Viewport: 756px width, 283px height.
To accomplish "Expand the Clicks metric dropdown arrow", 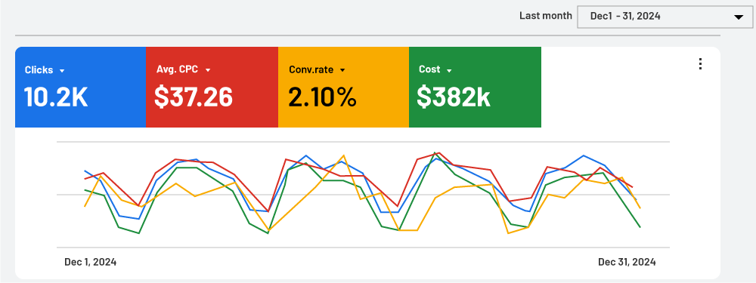I will click(x=62, y=71).
